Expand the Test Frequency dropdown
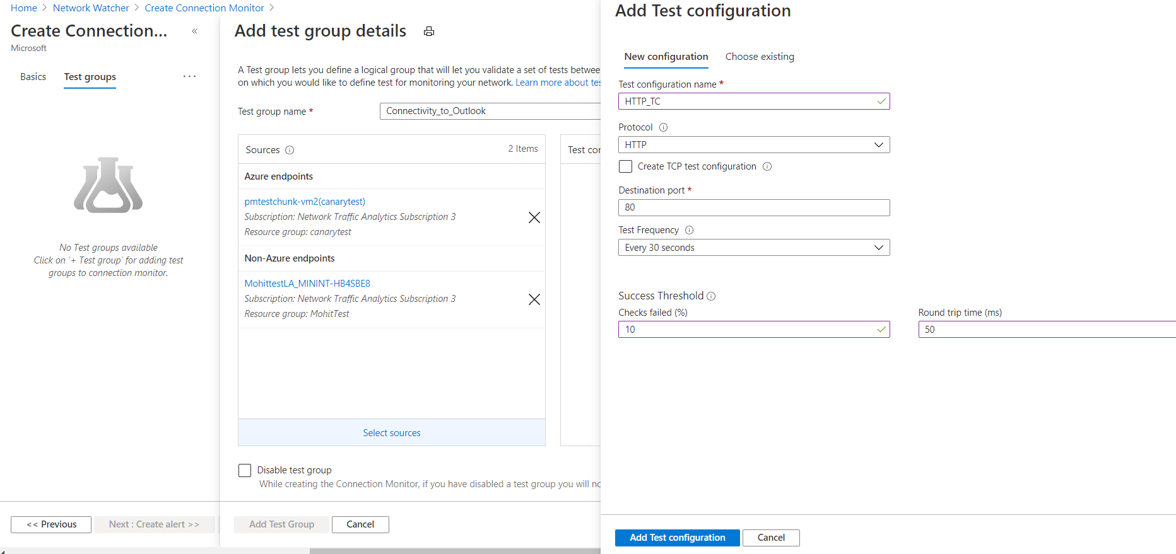Image resolution: width=1176 pixels, height=554 pixels. pyautogui.click(x=753, y=248)
